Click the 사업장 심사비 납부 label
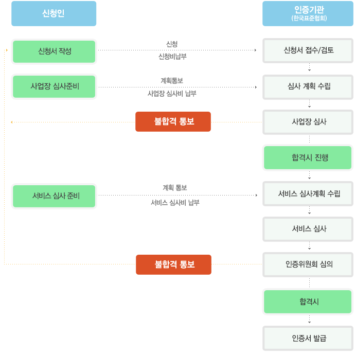 (172, 94)
